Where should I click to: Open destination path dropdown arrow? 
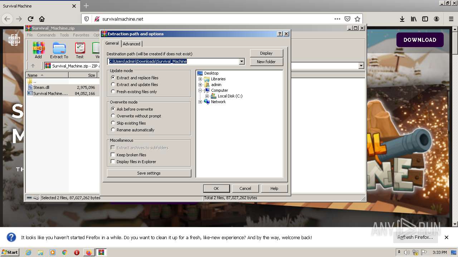coord(242,61)
